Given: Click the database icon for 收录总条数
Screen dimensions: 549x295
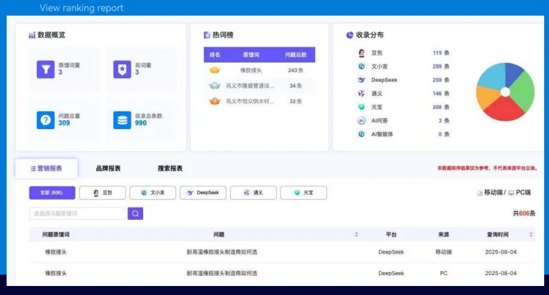Looking at the screenshot, I should click(x=122, y=120).
